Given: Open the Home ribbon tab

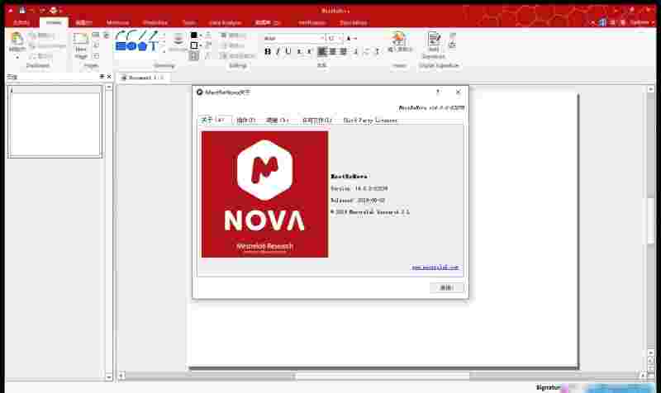Looking at the screenshot, I should tap(54, 23).
